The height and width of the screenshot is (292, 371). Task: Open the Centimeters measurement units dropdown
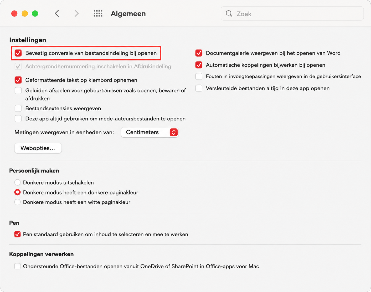coord(150,132)
